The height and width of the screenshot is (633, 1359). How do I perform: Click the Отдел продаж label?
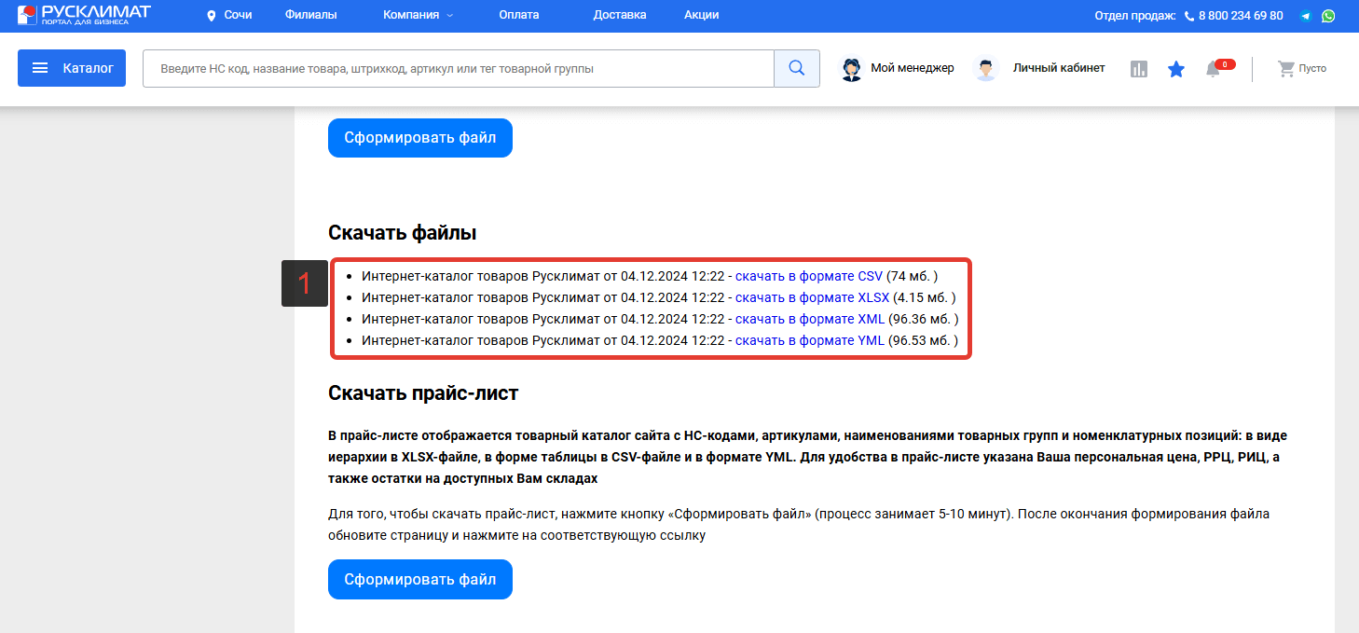pos(1135,16)
